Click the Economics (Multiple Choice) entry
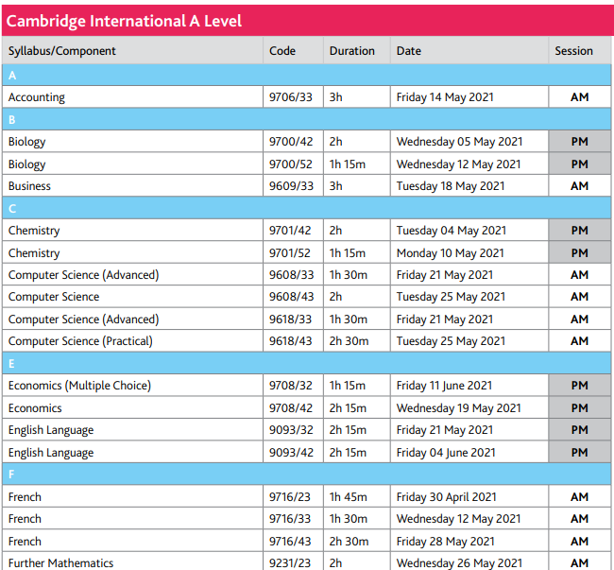 click(79, 386)
